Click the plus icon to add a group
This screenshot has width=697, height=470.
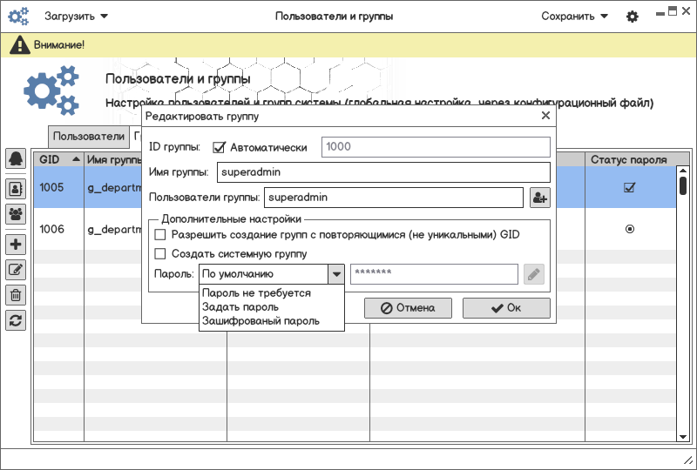point(16,245)
